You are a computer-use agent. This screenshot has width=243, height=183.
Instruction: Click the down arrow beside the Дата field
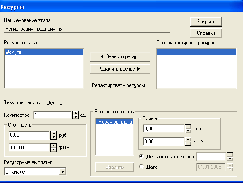[x=230, y=169]
